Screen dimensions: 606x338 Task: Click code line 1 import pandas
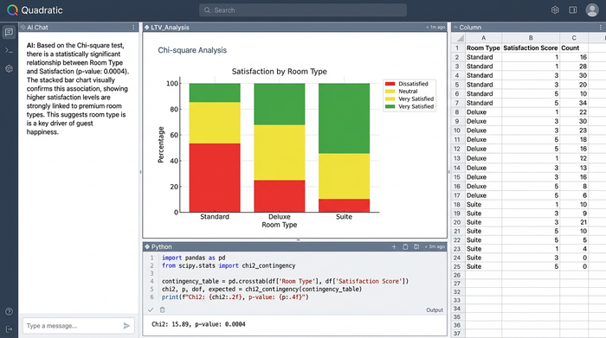coord(193,258)
